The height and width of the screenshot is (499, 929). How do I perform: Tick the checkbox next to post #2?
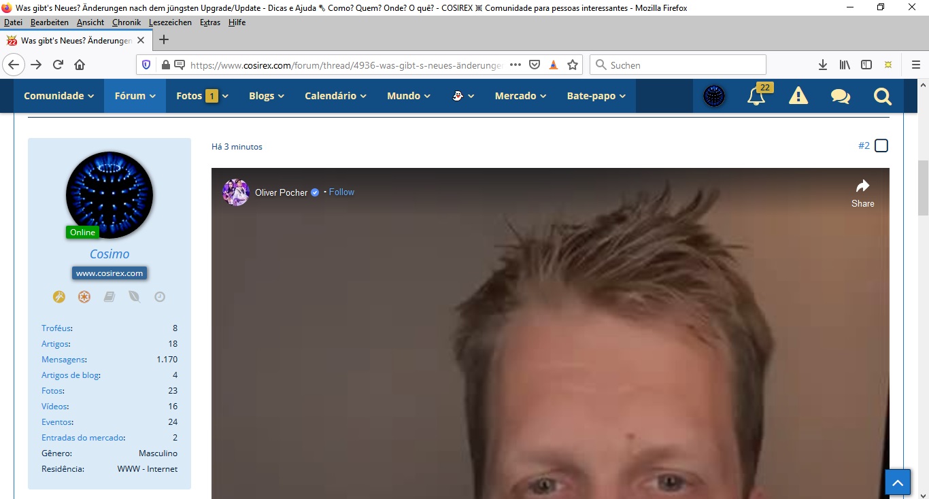[881, 146]
